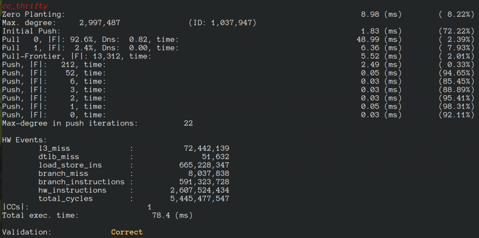479x238 pixels.
Task: Click the Zero Planting label
Action: pyautogui.click(x=34, y=14)
